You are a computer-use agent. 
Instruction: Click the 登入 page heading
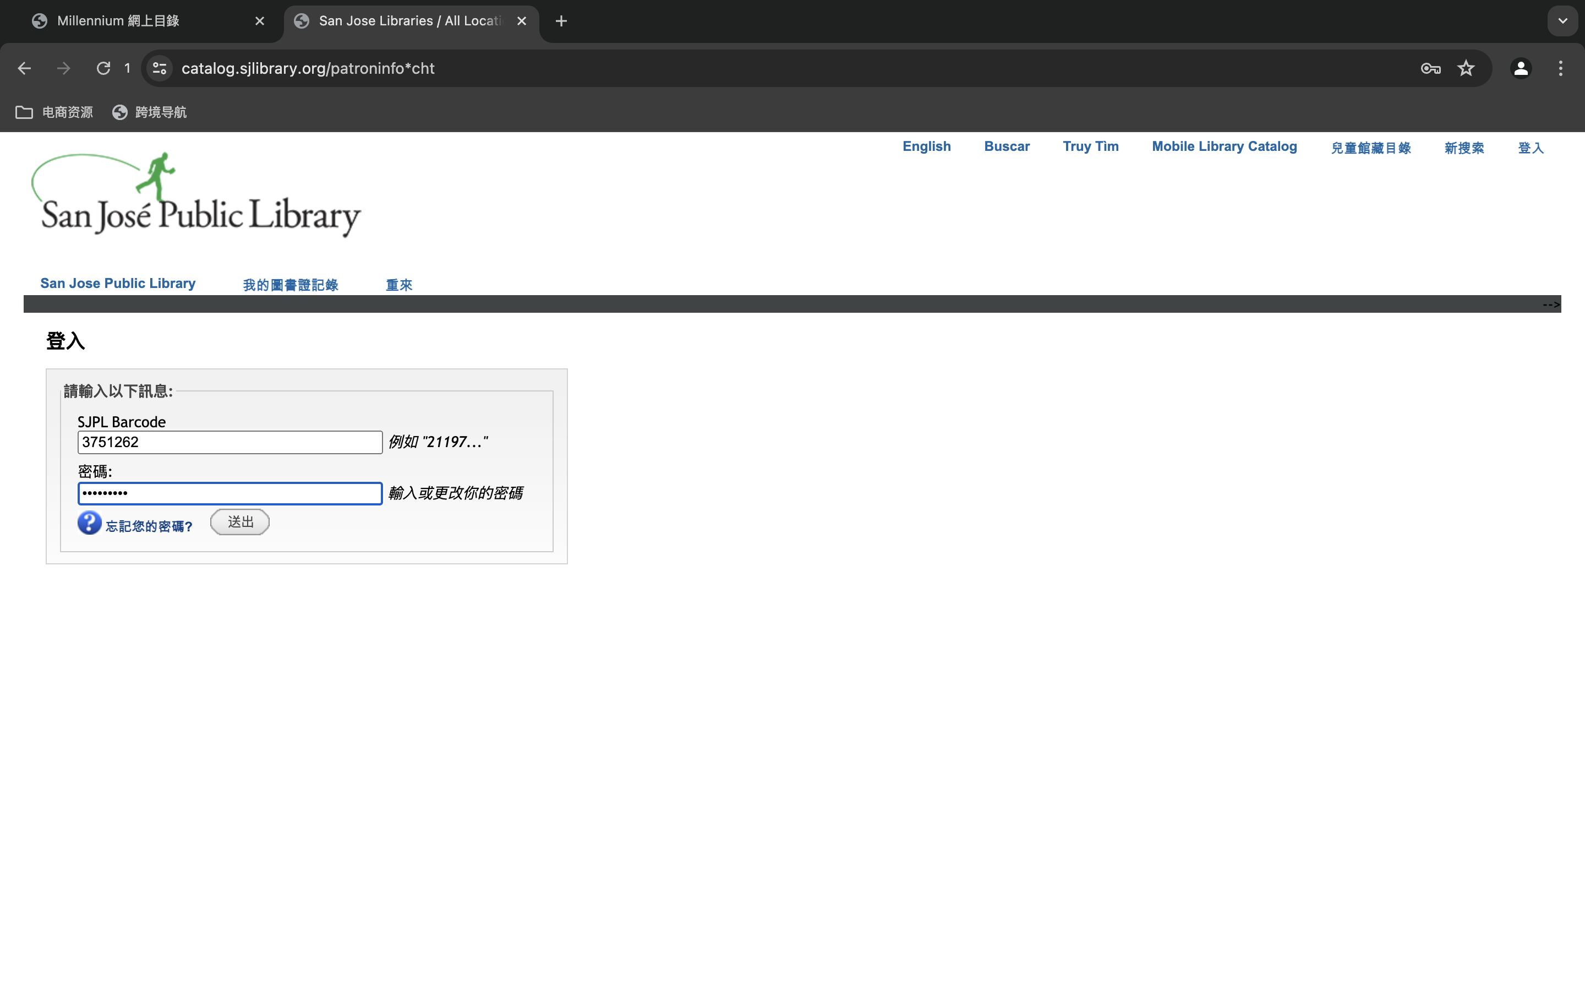pos(65,341)
